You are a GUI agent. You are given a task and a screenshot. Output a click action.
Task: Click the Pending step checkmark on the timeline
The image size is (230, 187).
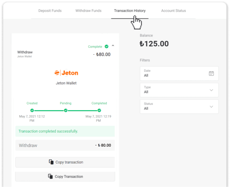(66, 110)
